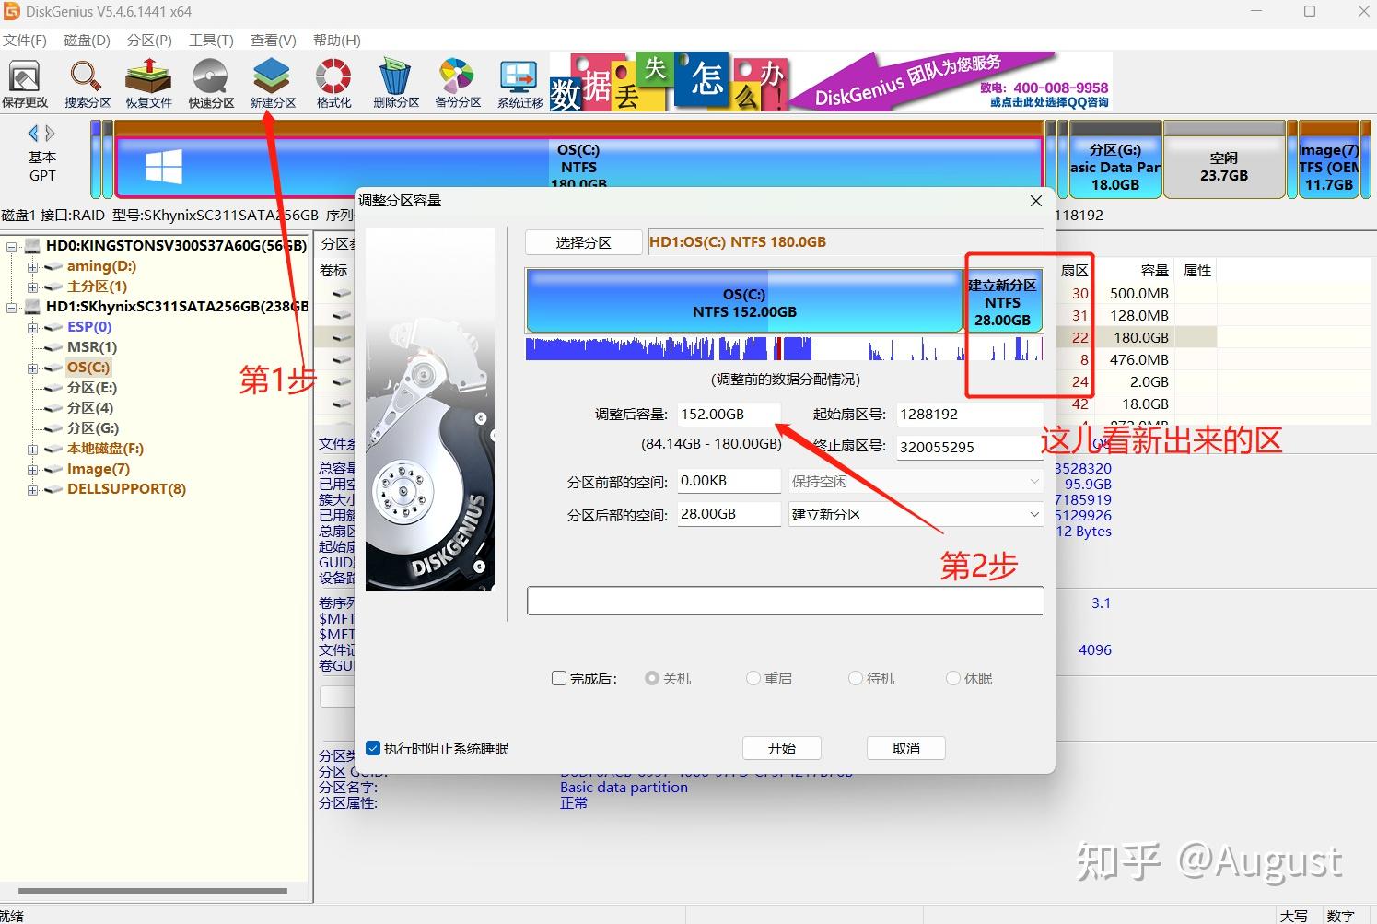Click the 建立新分区 NTFS 28.00GB block in the dialog
Screen dimensions: 1377x924
1003,300
